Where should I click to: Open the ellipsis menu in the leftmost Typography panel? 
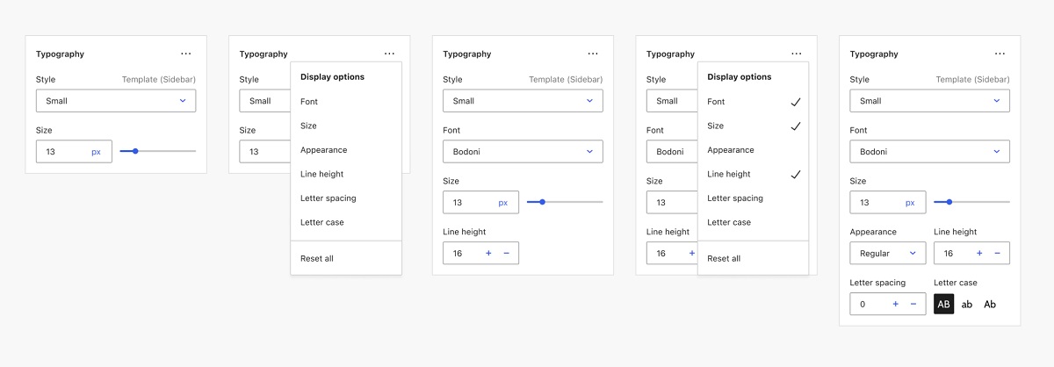pos(185,54)
